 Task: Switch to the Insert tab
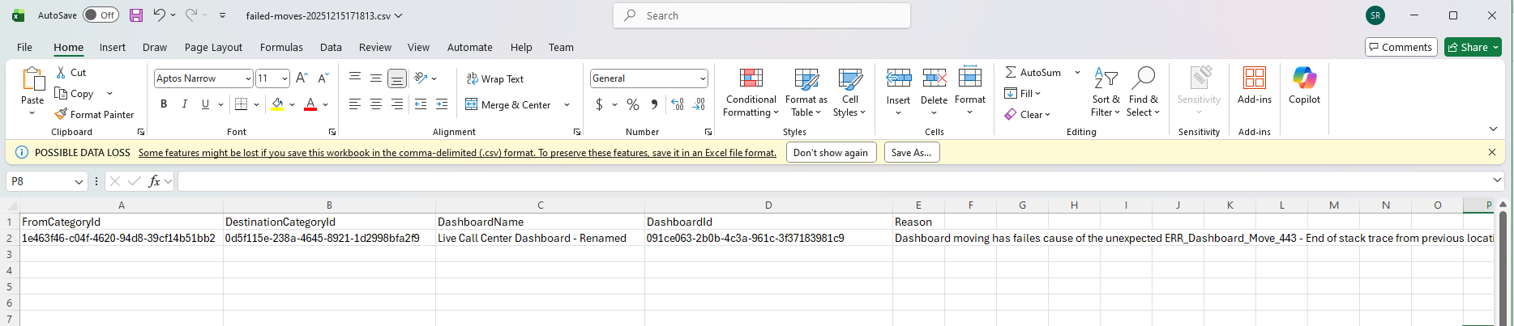tap(113, 47)
